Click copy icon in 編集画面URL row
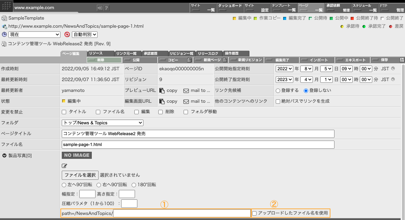 (x=162, y=101)
